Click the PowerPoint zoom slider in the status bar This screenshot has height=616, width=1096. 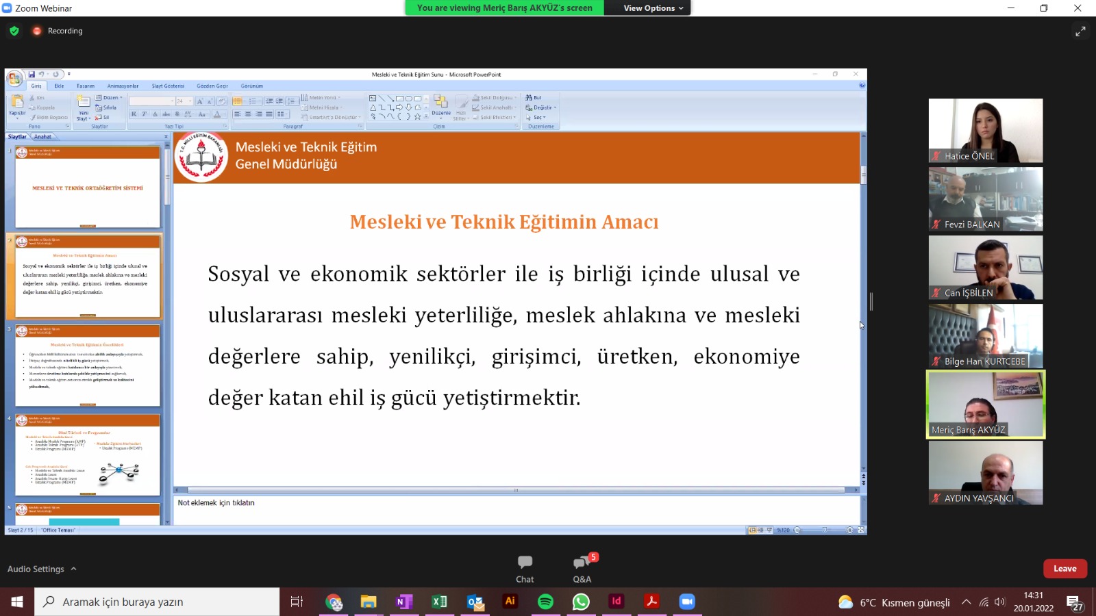click(x=824, y=530)
